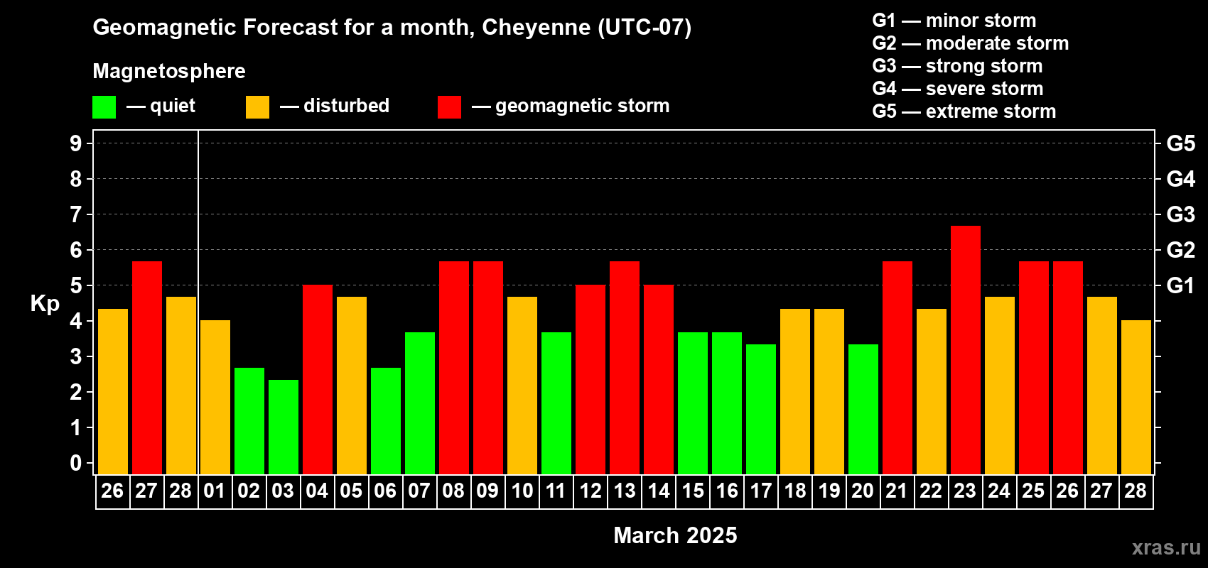The image size is (1208, 568).
Task: Click the yellow bar above date 01
Action: [x=215, y=398]
